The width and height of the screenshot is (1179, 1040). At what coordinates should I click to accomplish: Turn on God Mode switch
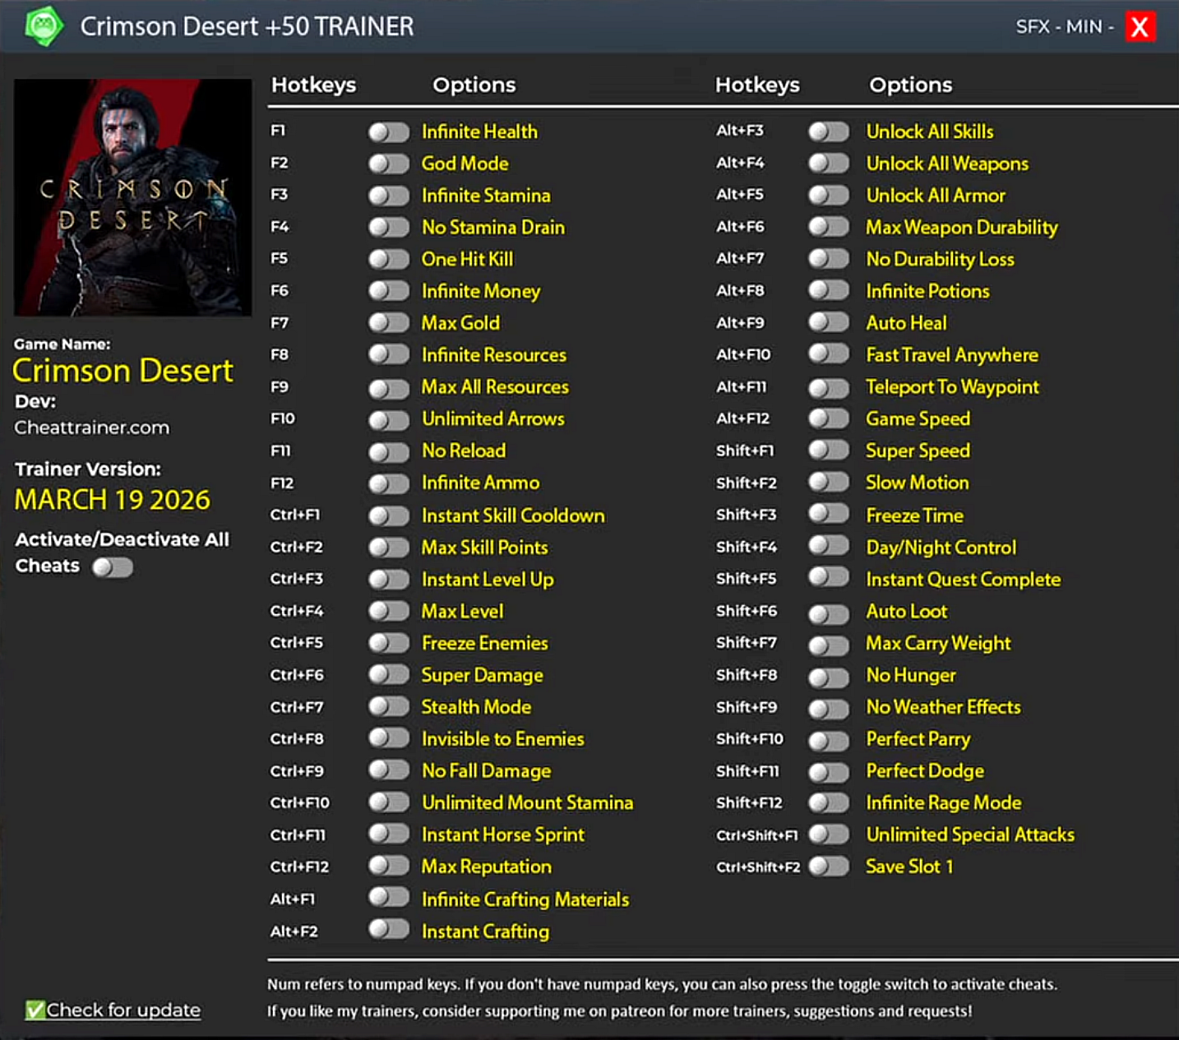[x=389, y=164]
